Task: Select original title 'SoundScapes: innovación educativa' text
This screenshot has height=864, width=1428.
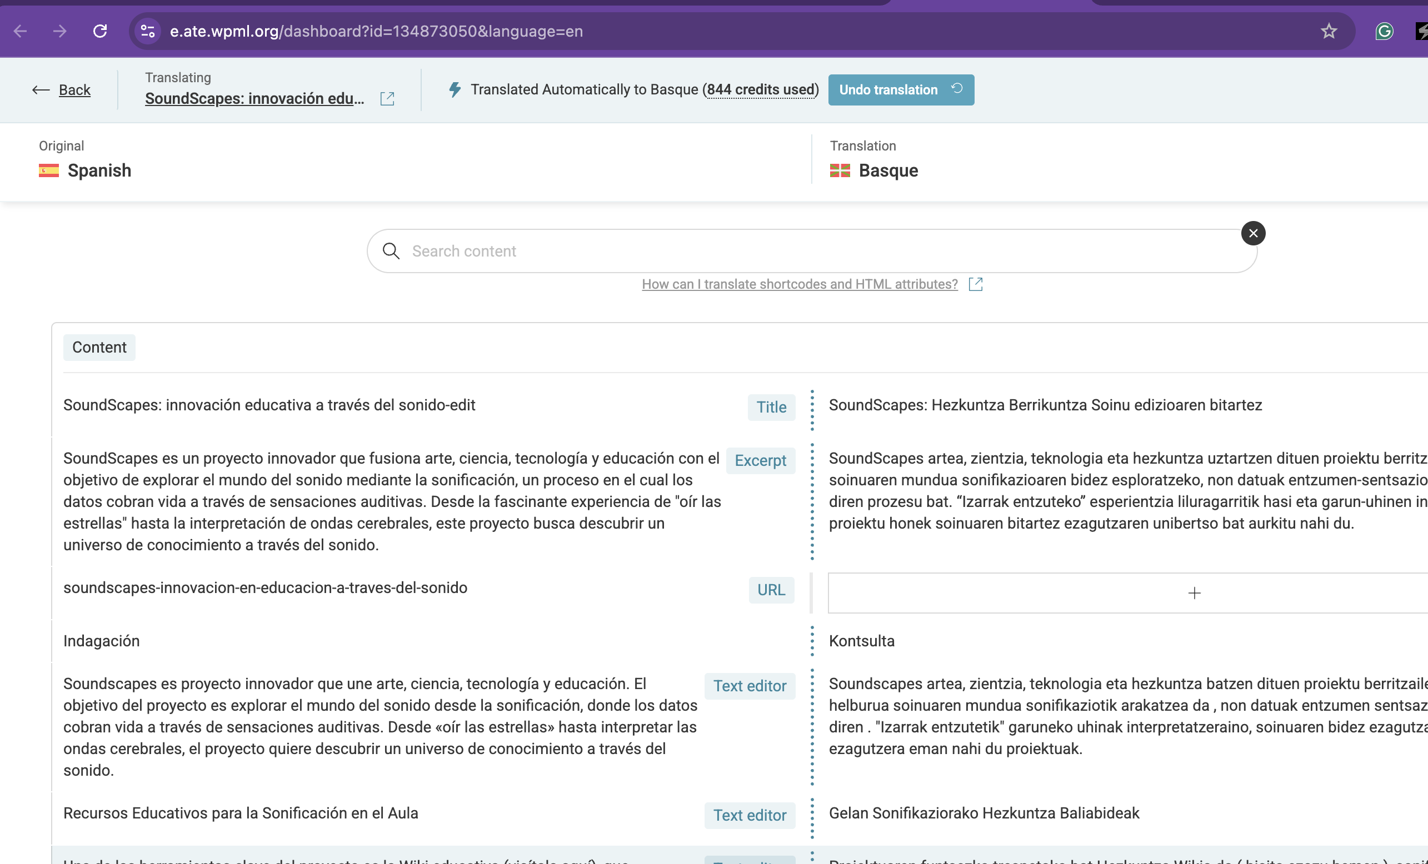Action: click(x=269, y=405)
